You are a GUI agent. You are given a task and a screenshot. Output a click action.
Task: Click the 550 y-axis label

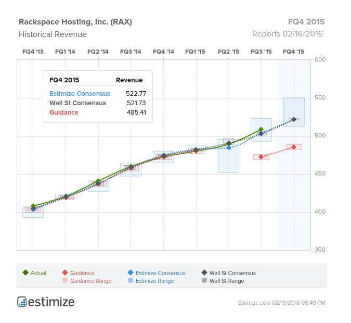[x=320, y=97]
